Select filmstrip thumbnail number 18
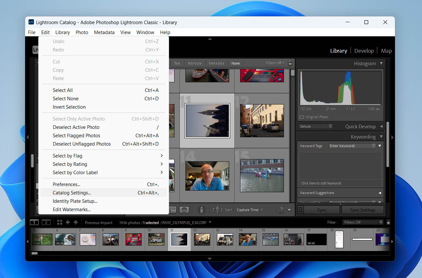Screen dimensions: 422x278 tap(339, 239)
